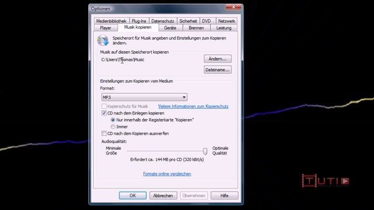This screenshot has height=210, width=374.
Task: Switch to the Leistung tab
Action: click(x=224, y=28)
